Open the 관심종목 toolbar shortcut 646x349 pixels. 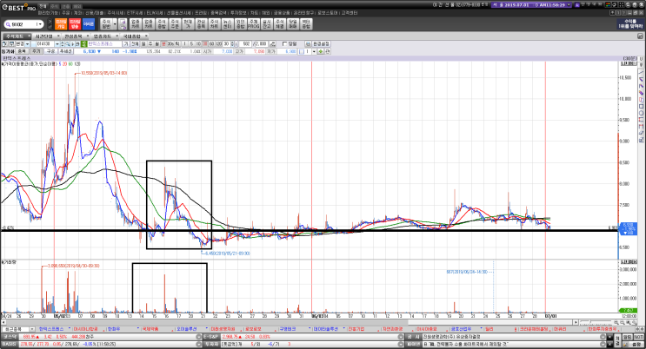click(201, 23)
